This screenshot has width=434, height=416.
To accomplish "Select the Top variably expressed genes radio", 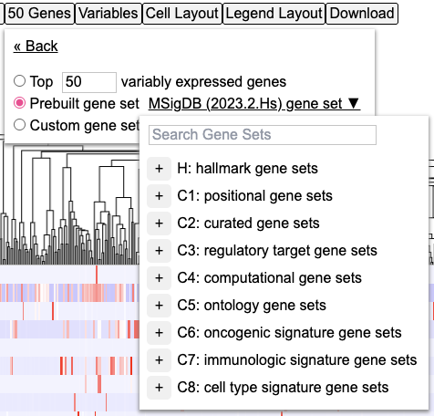I will click(x=19, y=81).
